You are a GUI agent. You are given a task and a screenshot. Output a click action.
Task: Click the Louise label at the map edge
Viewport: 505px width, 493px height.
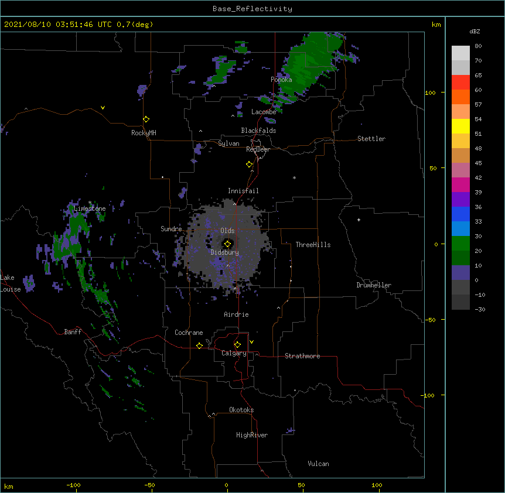(x=11, y=289)
